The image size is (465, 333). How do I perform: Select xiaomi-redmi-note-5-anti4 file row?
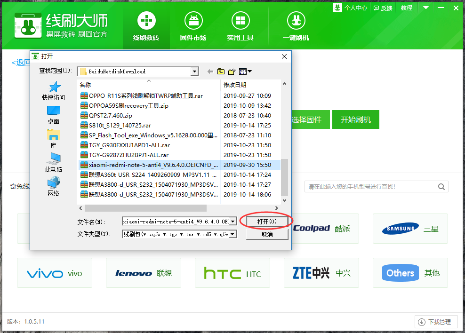pyautogui.click(x=179, y=165)
